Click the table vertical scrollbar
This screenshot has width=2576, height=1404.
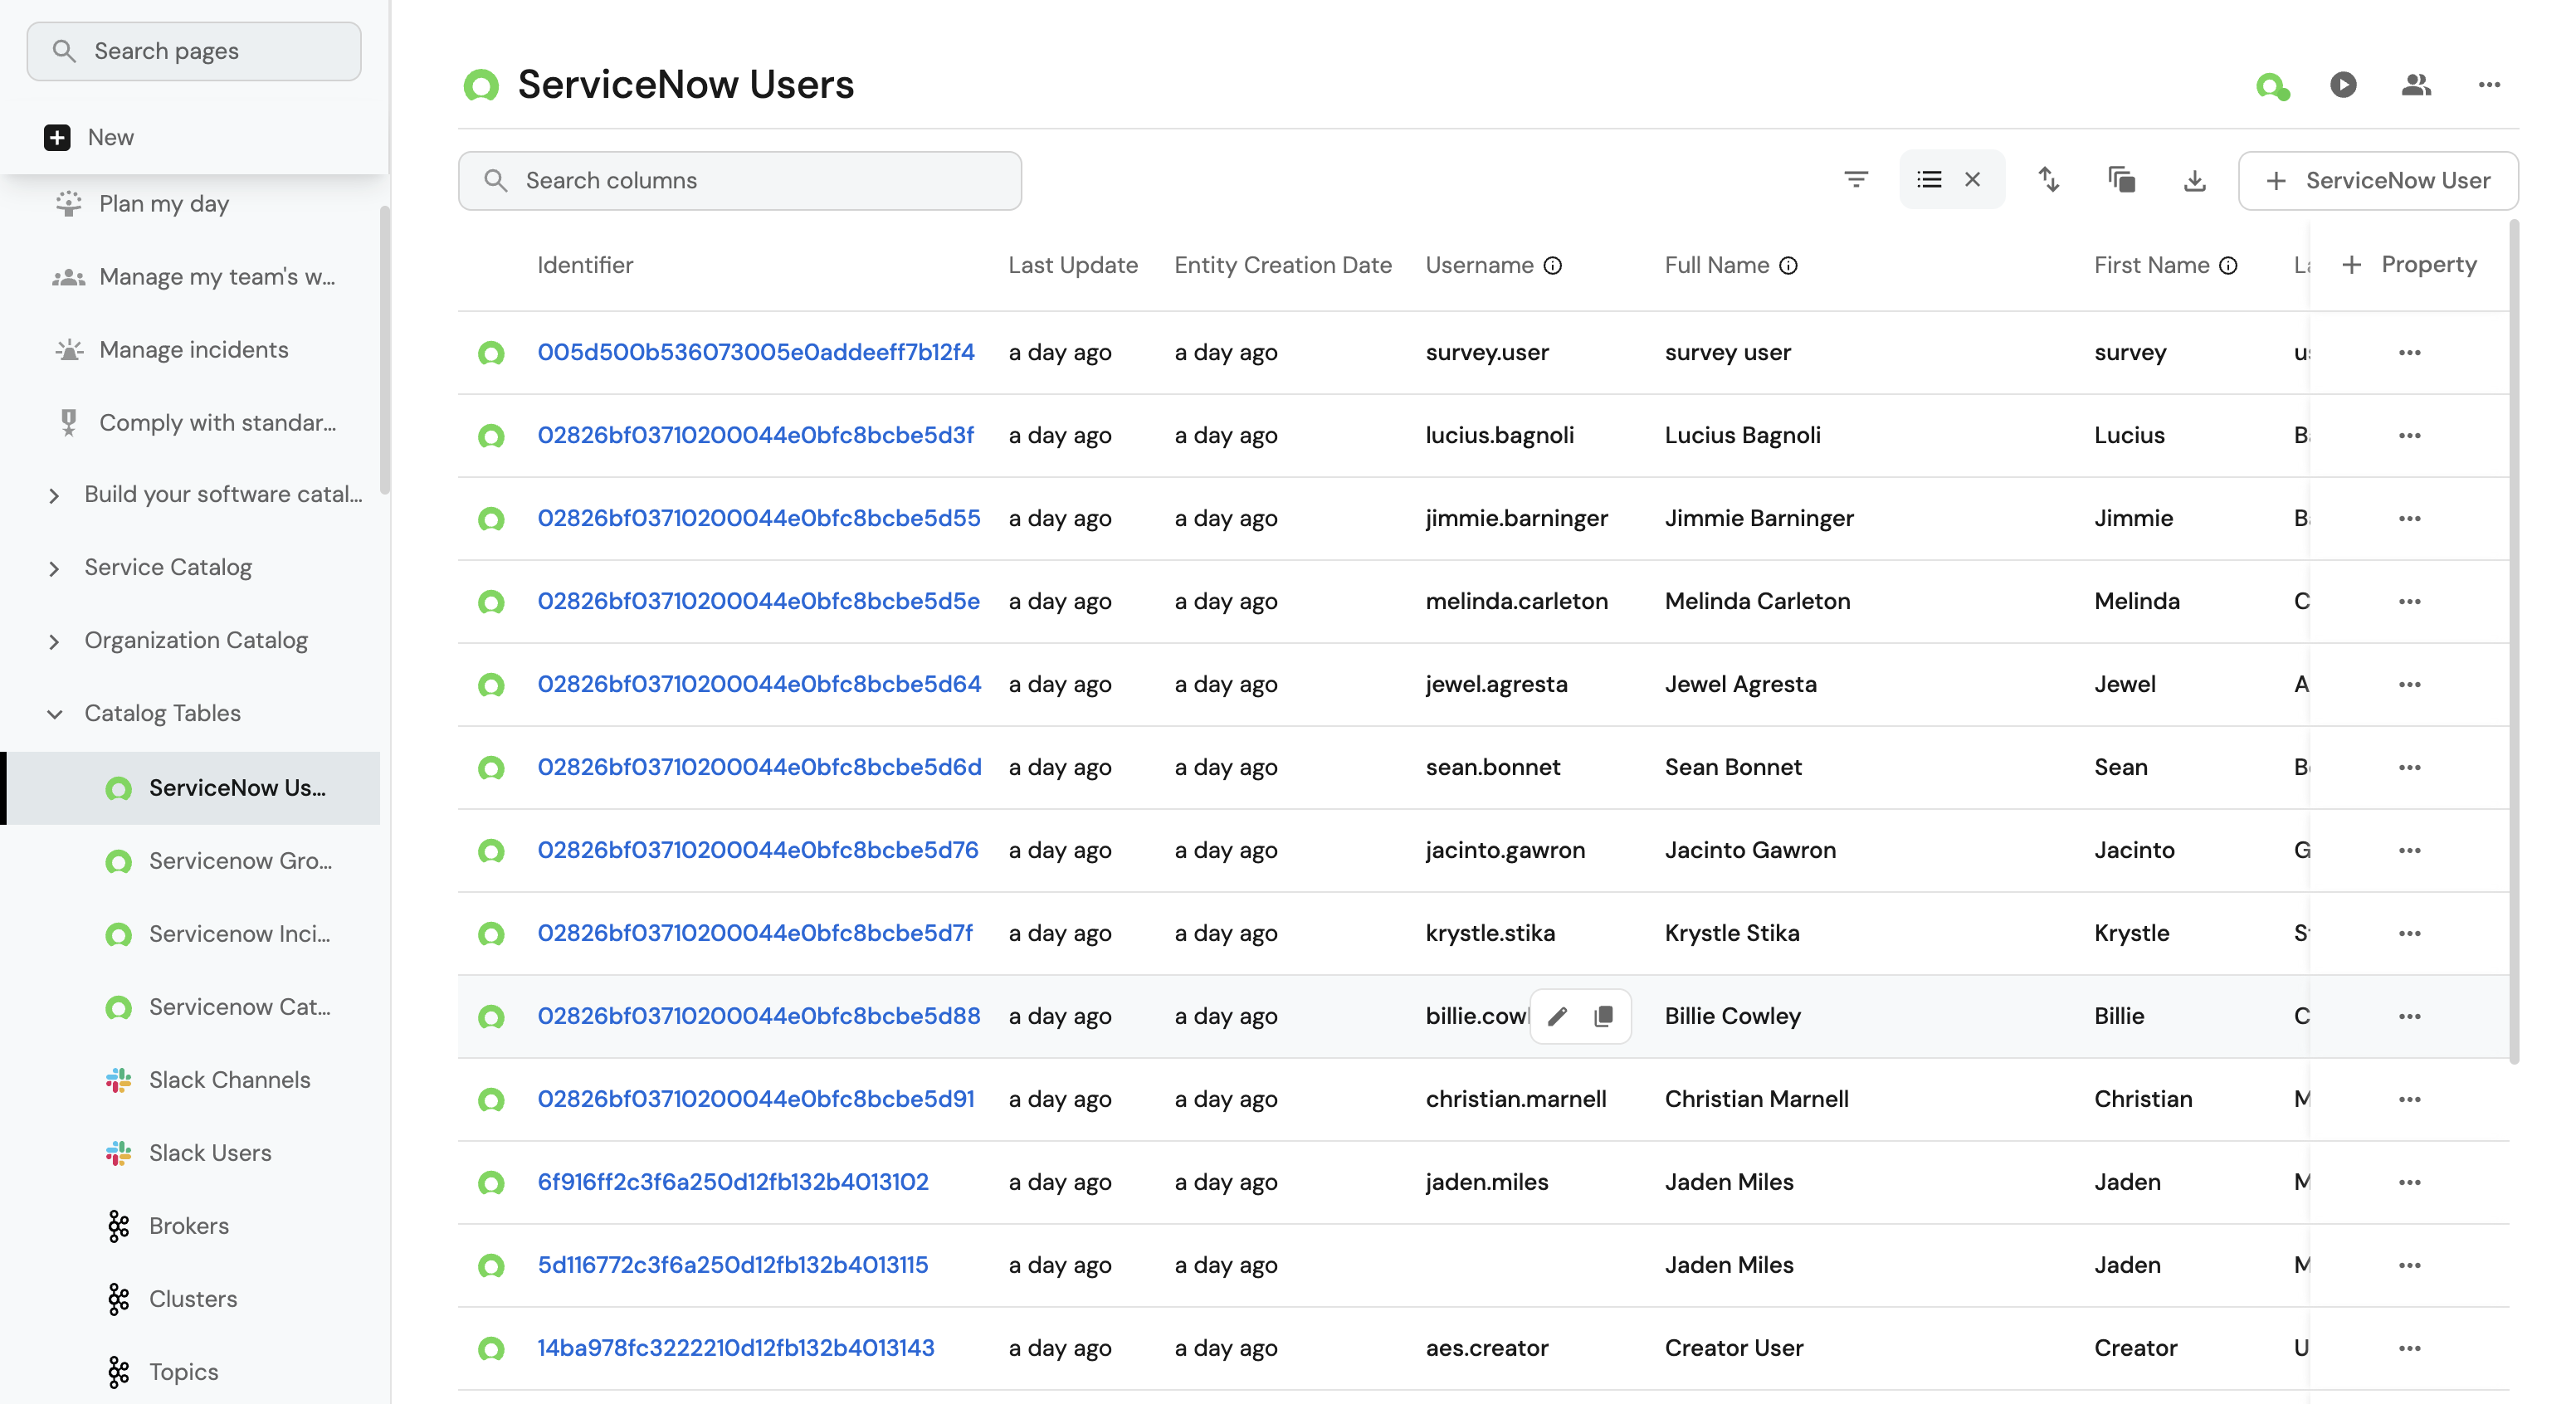[2514, 642]
